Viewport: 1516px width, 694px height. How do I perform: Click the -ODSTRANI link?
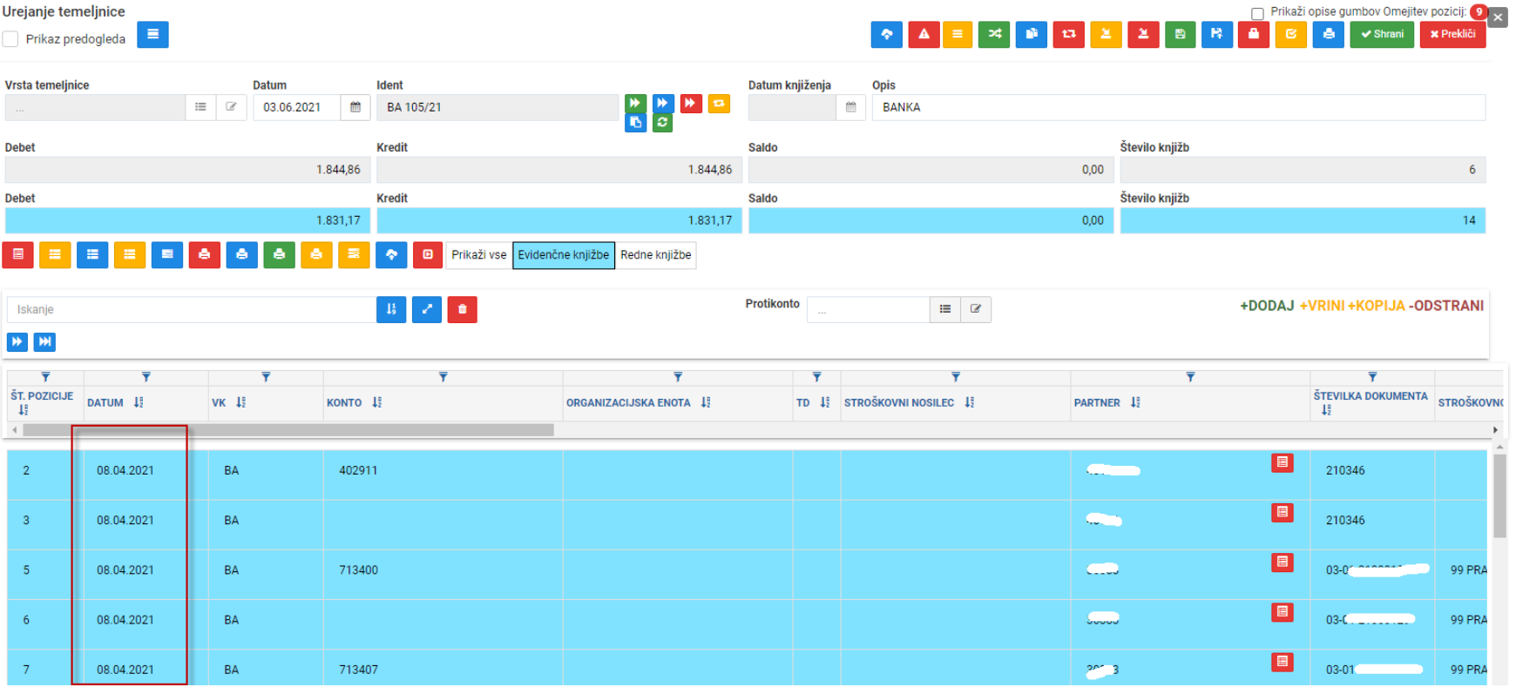tap(1446, 306)
